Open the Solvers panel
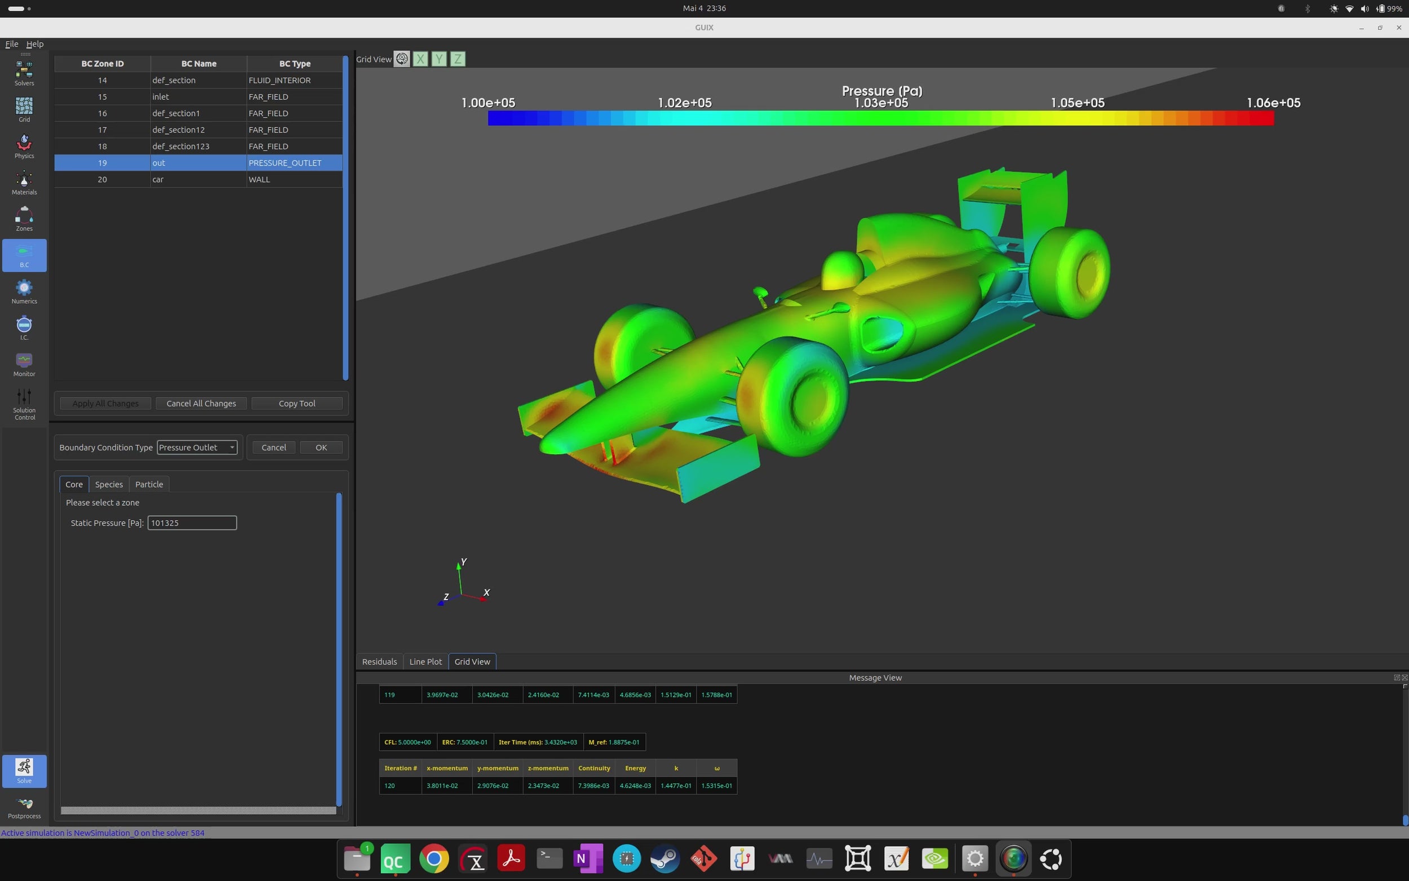The height and width of the screenshot is (881, 1409). pos(24,73)
